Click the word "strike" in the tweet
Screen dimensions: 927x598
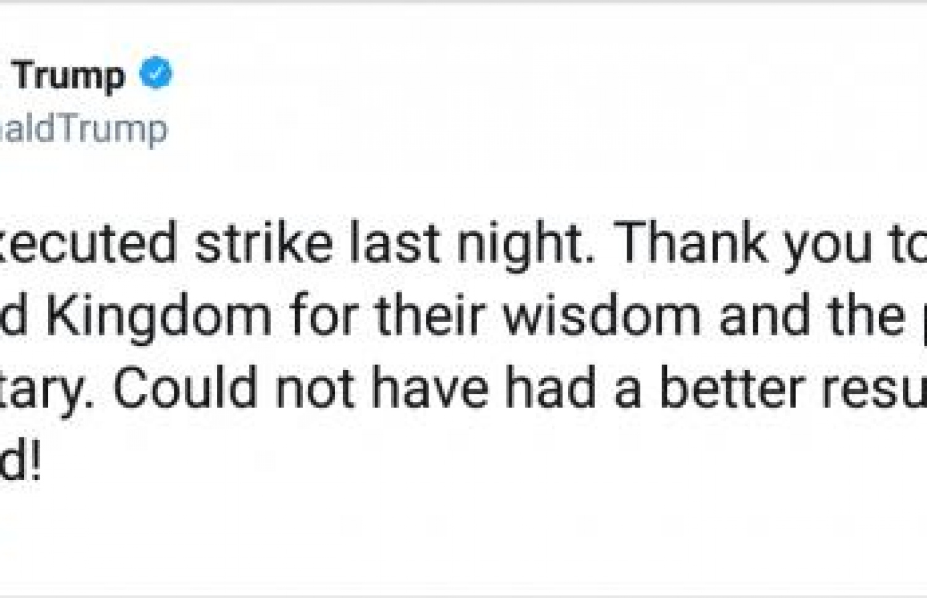[x=265, y=243]
